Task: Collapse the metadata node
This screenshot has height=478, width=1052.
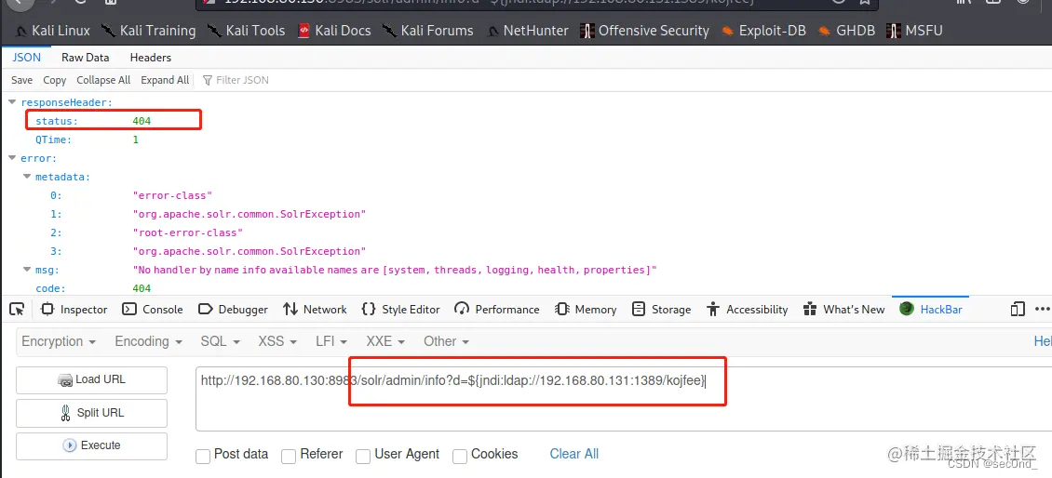Action: point(27,177)
